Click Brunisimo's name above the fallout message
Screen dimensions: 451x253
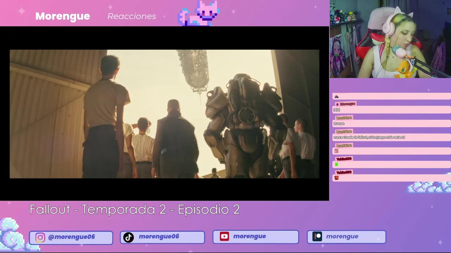(x=344, y=132)
